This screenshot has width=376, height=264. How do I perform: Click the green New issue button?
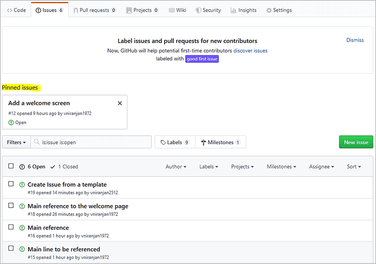pyautogui.click(x=356, y=142)
